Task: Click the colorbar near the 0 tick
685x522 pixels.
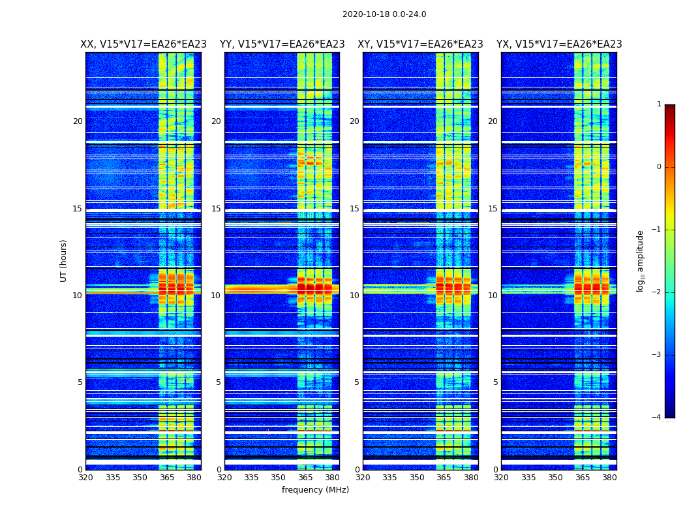Action: point(670,167)
